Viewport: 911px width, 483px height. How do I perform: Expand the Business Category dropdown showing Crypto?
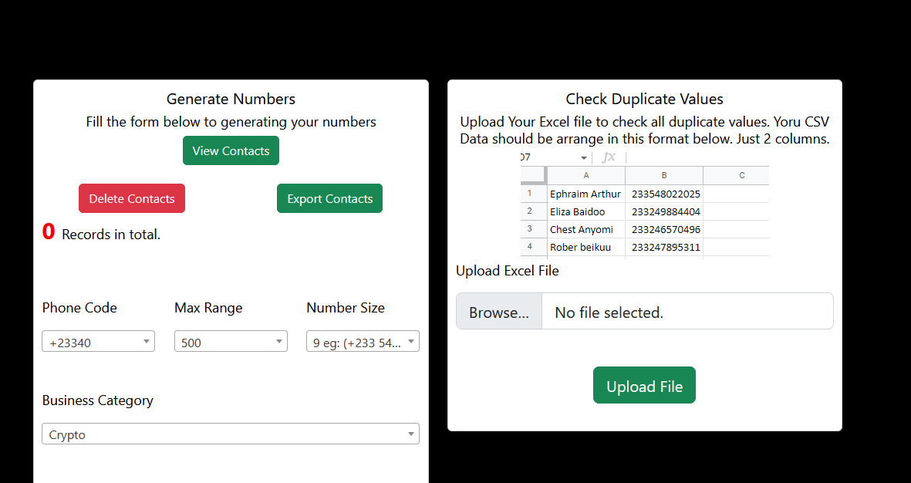pyautogui.click(x=231, y=434)
